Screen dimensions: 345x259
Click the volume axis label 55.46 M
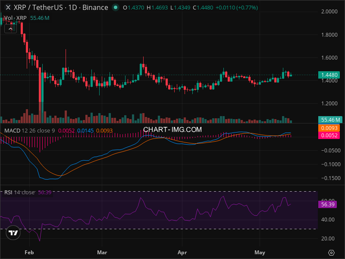click(x=330, y=120)
